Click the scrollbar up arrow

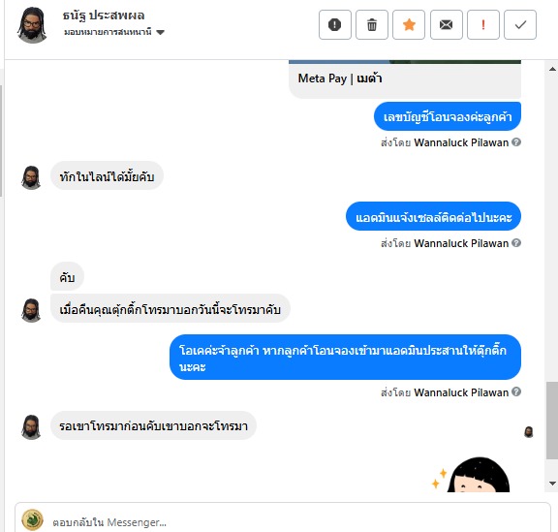pyautogui.click(x=552, y=69)
